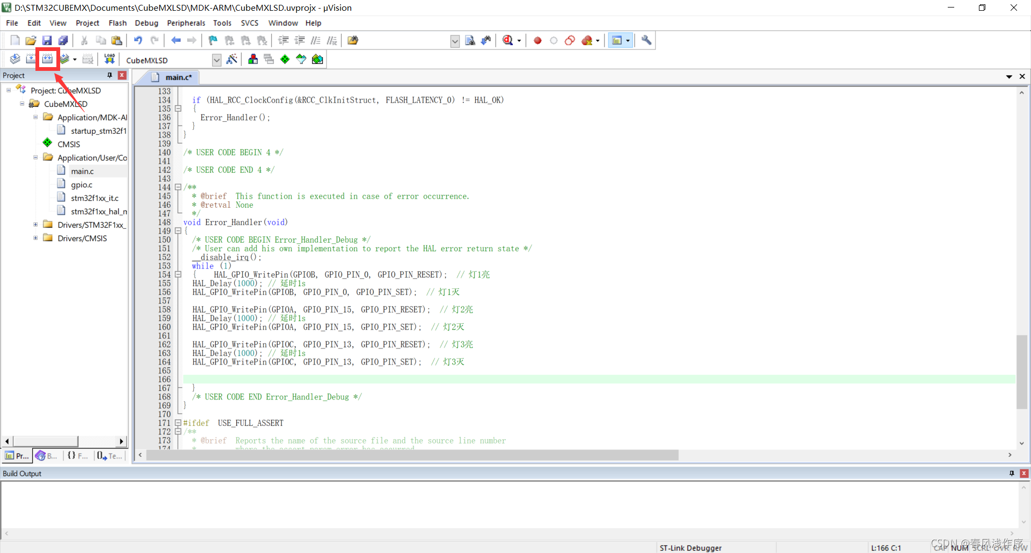Navigate backwards with the blue left arrow

[176, 40]
